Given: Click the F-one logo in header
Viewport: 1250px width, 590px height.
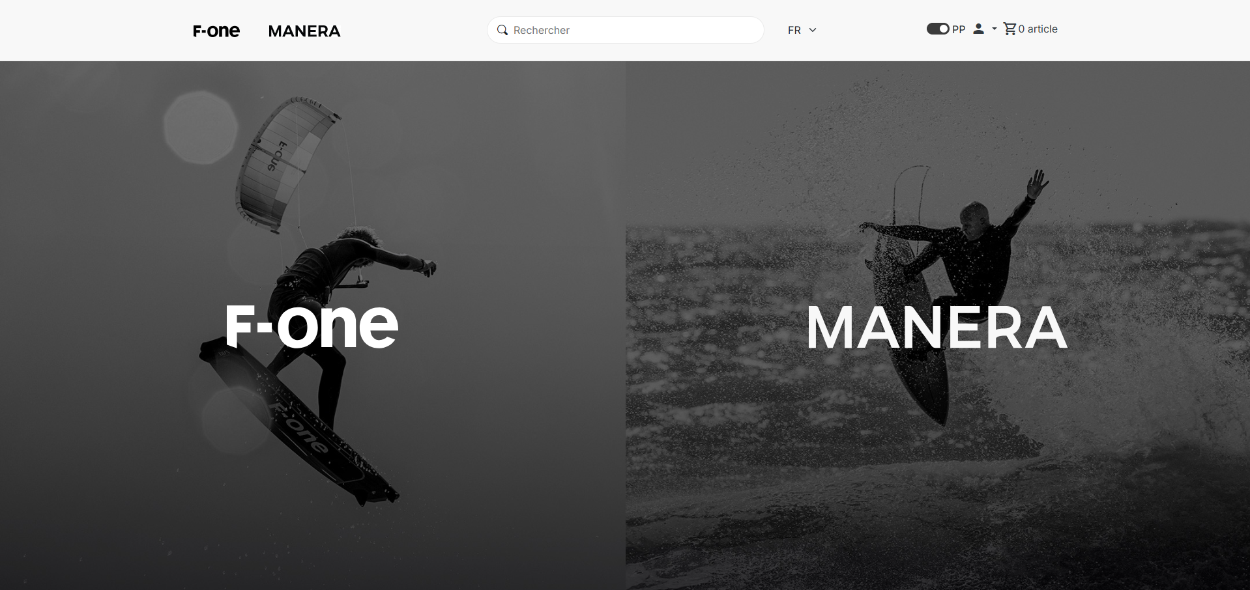Looking at the screenshot, I should click(x=216, y=31).
